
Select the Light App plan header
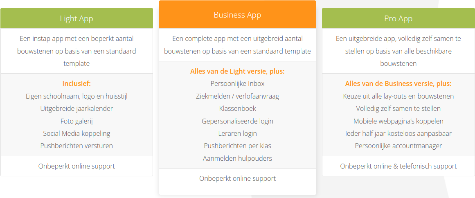pyautogui.click(x=77, y=18)
